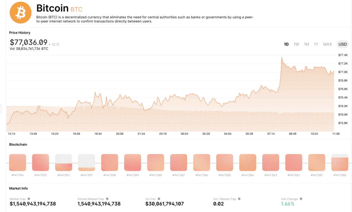The image size is (352, 212).
Task: Click the current price $77,036.09
Action: 29,42
